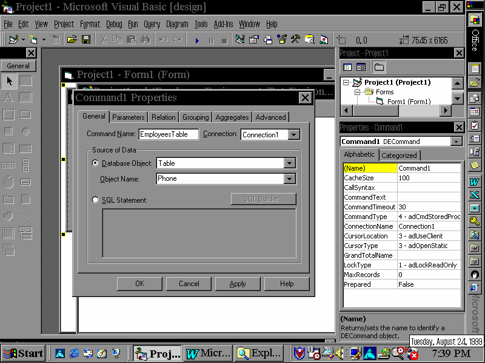Open the Debug menu
The image size is (485, 363).
coord(114,24)
